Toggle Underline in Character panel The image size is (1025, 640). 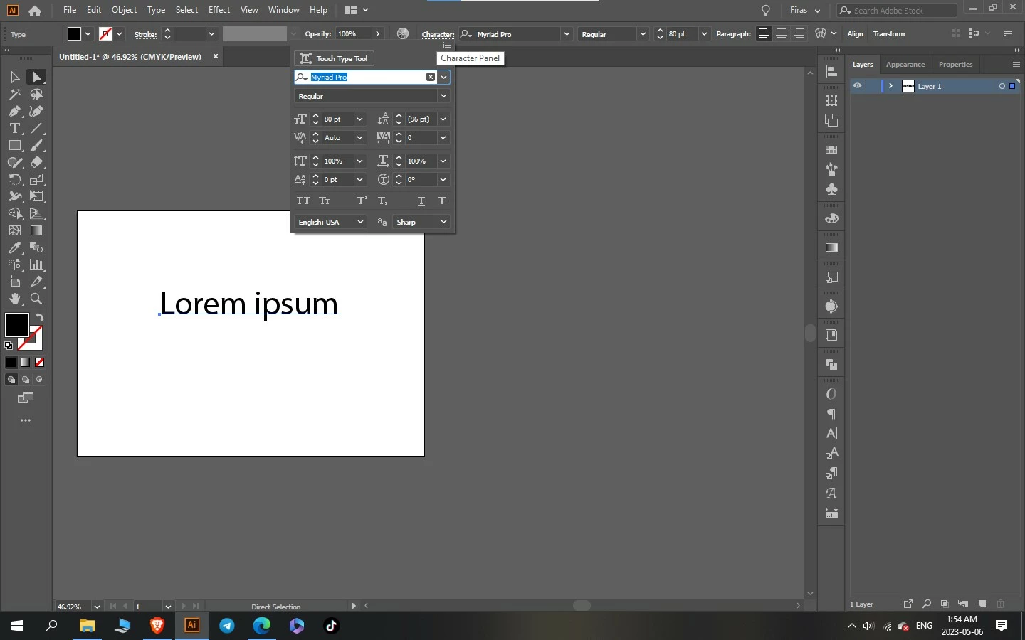click(x=421, y=201)
